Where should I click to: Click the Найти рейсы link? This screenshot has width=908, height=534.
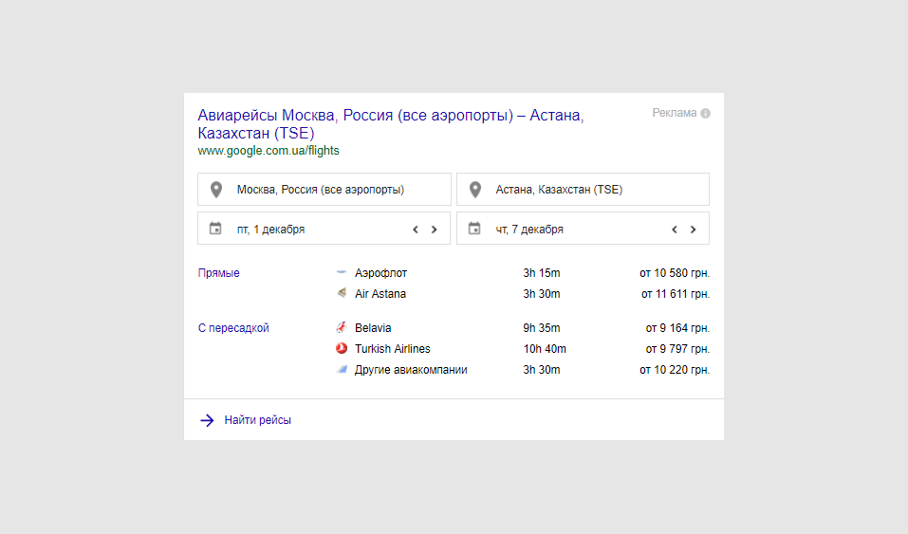pyautogui.click(x=258, y=420)
